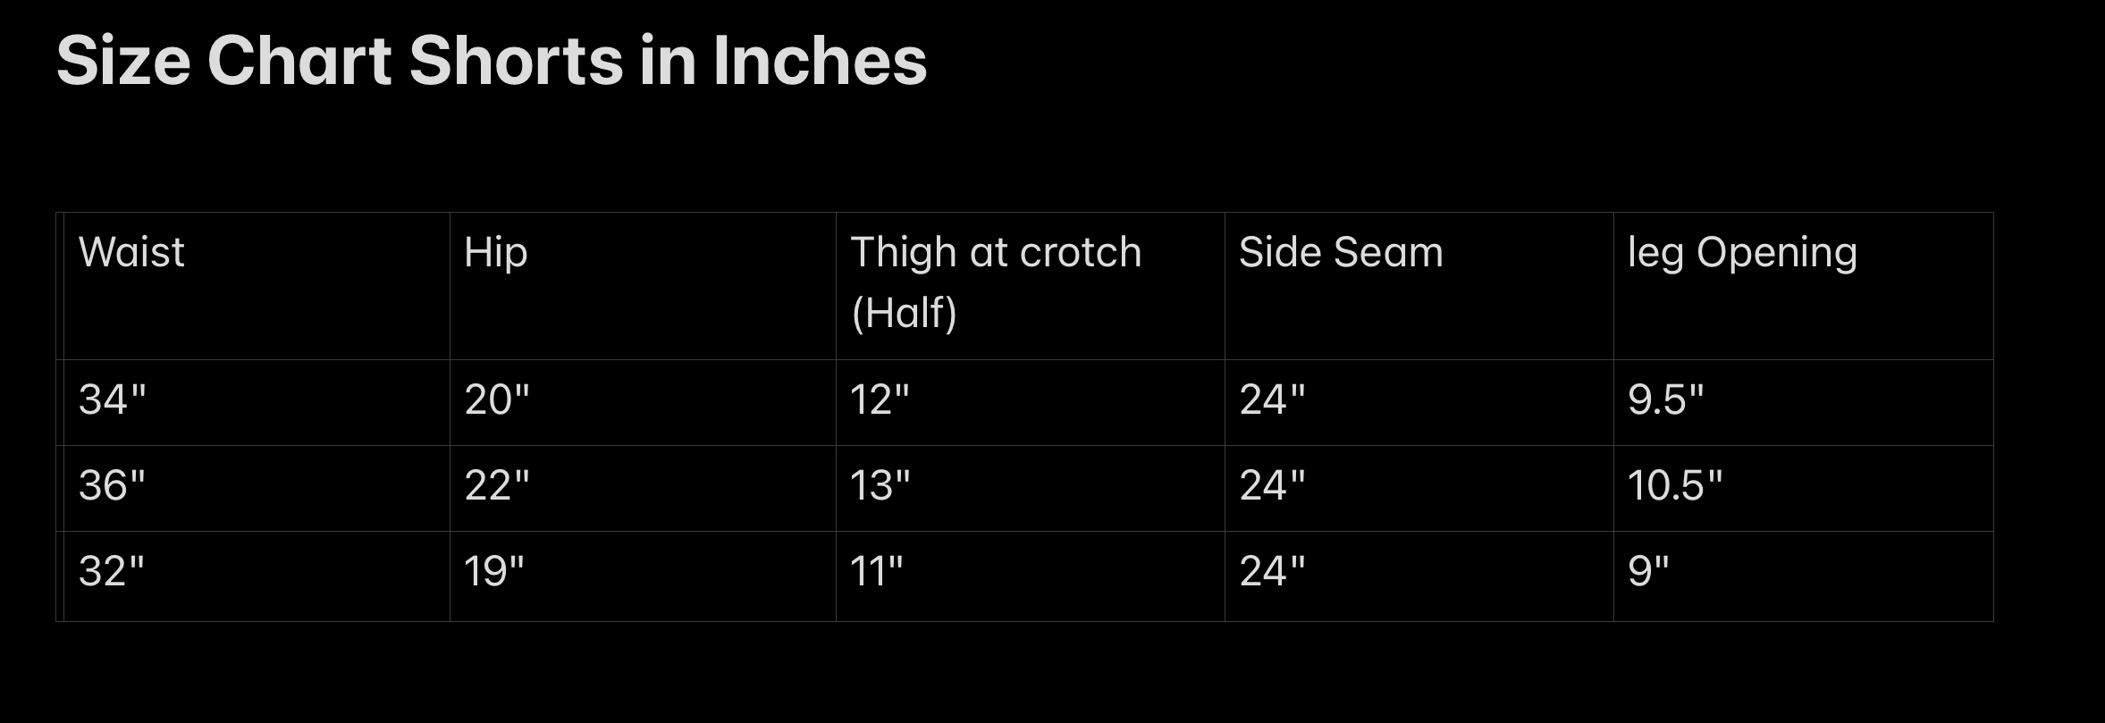Select the 22" hip cell
This screenshot has height=723, width=2105.
click(x=497, y=485)
